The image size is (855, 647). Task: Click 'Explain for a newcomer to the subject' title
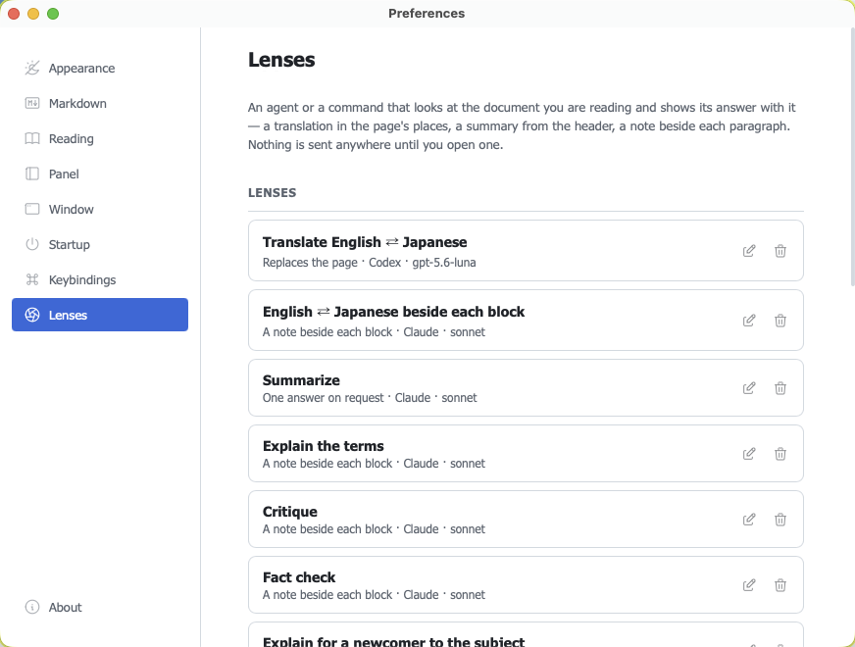(x=393, y=641)
